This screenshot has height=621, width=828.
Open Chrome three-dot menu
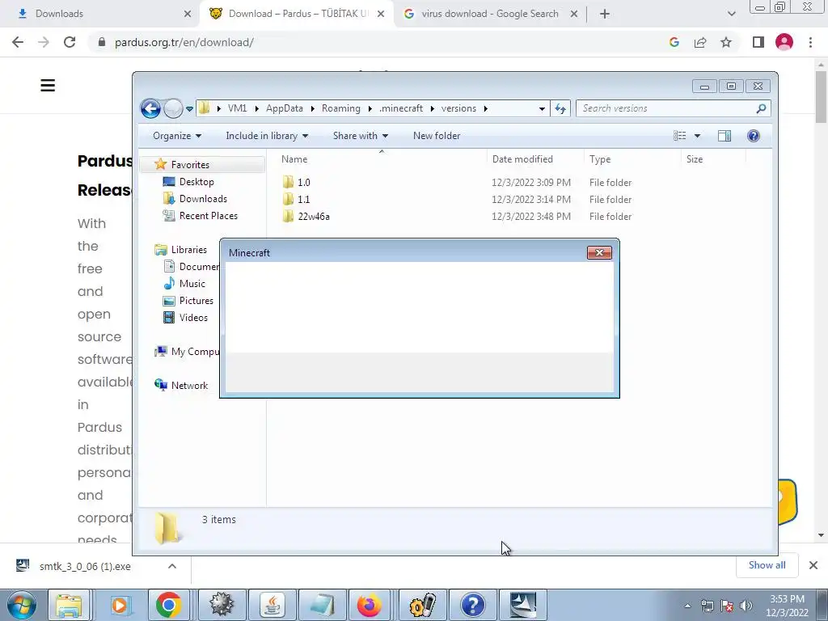point(810,42)
